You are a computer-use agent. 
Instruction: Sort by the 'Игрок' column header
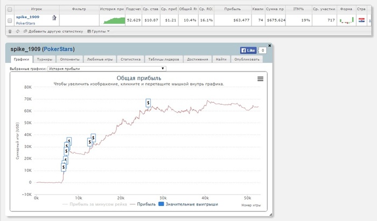(37, 9)
